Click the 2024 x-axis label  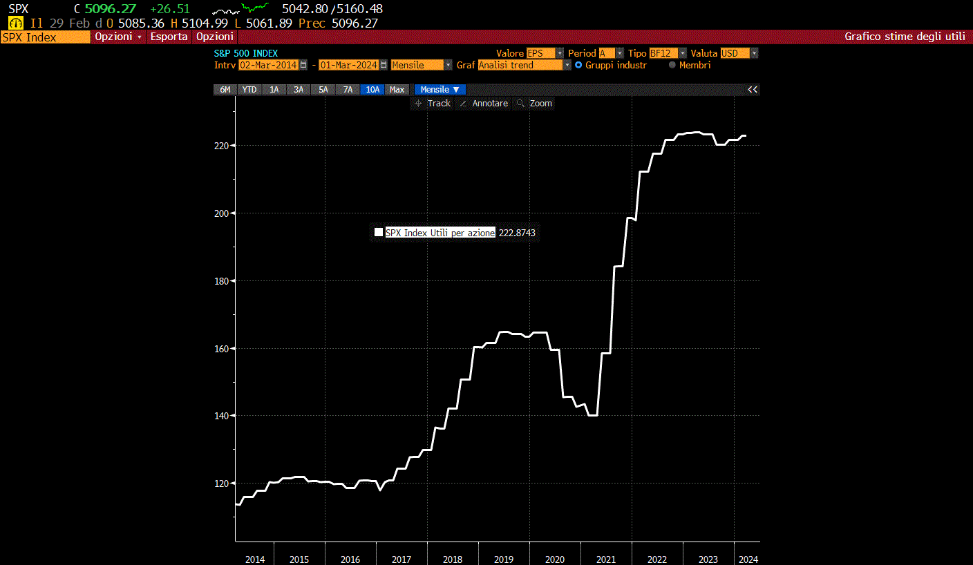(747, 559)
